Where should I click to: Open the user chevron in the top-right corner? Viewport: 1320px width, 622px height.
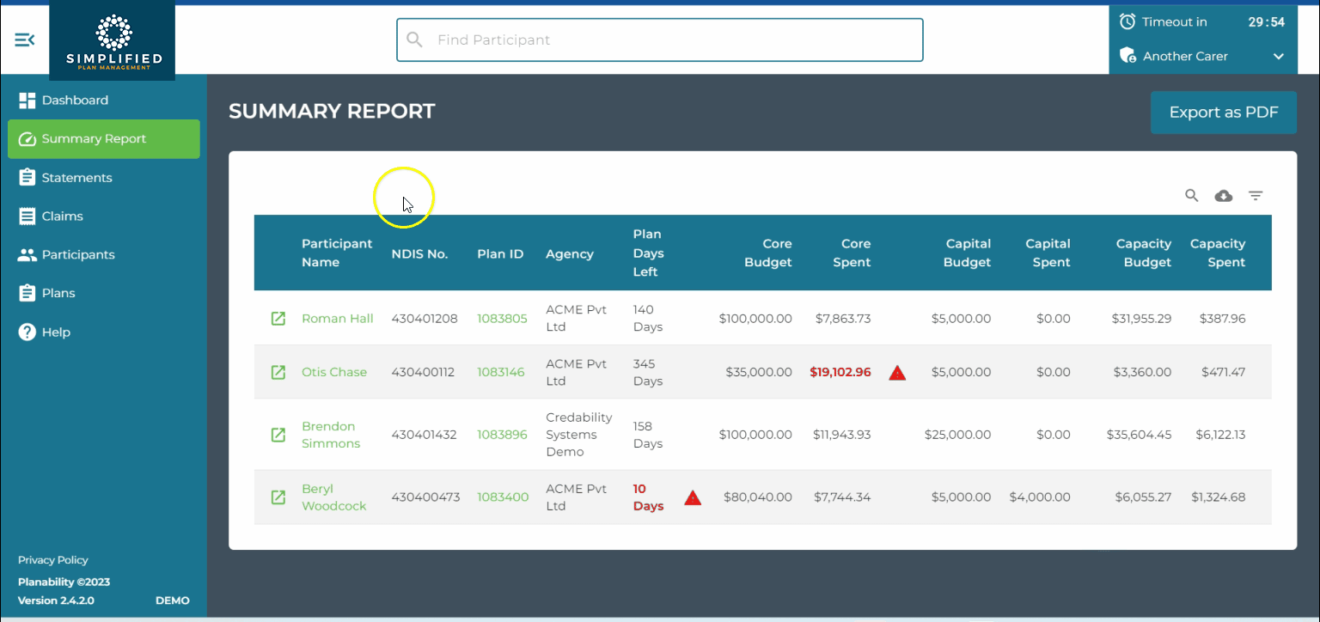[1278, 56]
